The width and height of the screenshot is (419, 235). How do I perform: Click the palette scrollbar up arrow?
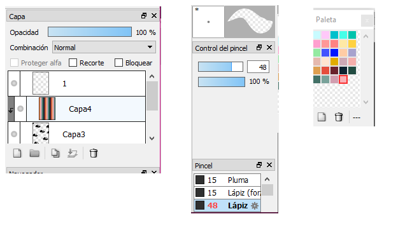pos(366,36)
